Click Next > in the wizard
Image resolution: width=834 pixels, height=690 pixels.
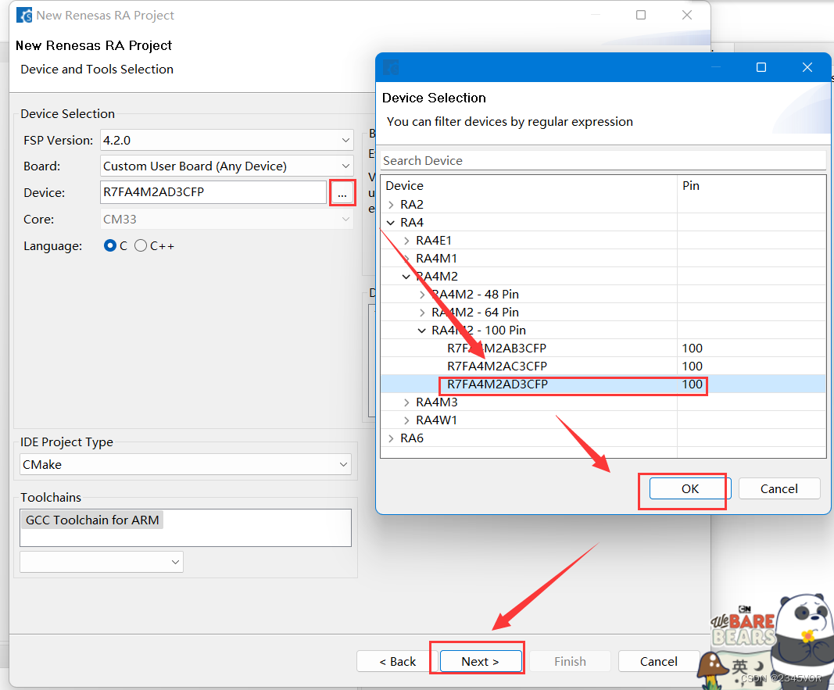[480, 661]
